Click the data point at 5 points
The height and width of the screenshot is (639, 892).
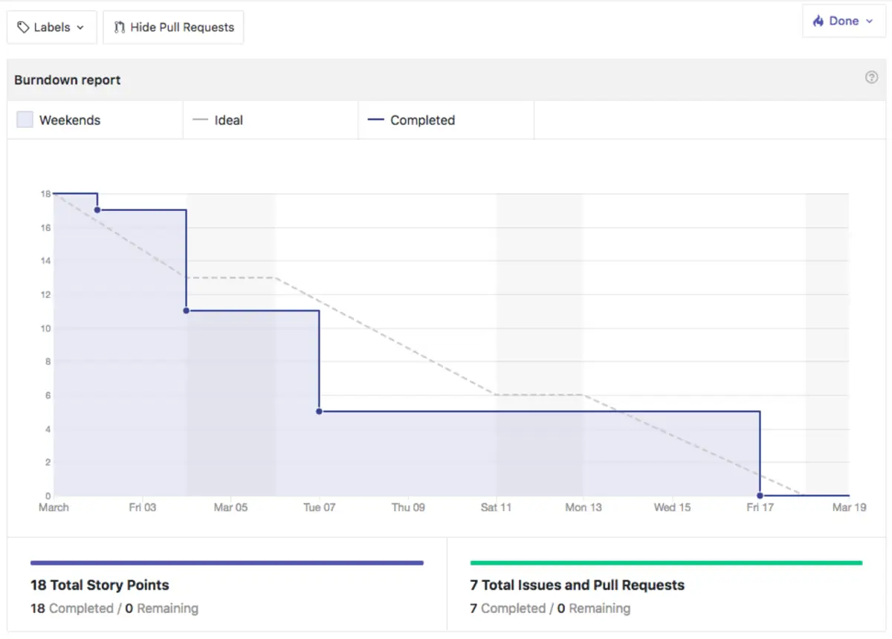click(x=319, y=411)
